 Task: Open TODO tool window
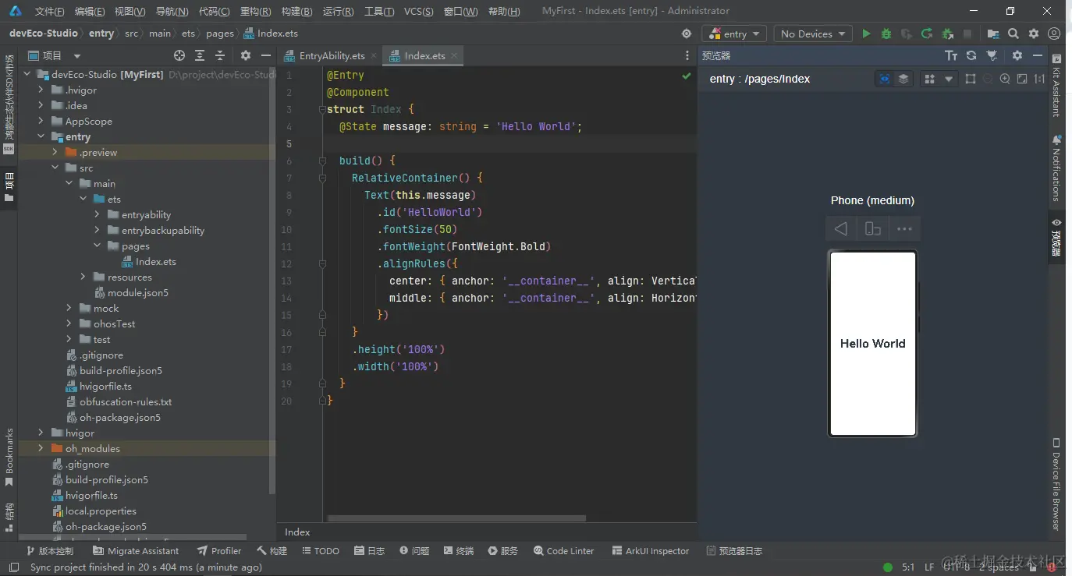320,550
